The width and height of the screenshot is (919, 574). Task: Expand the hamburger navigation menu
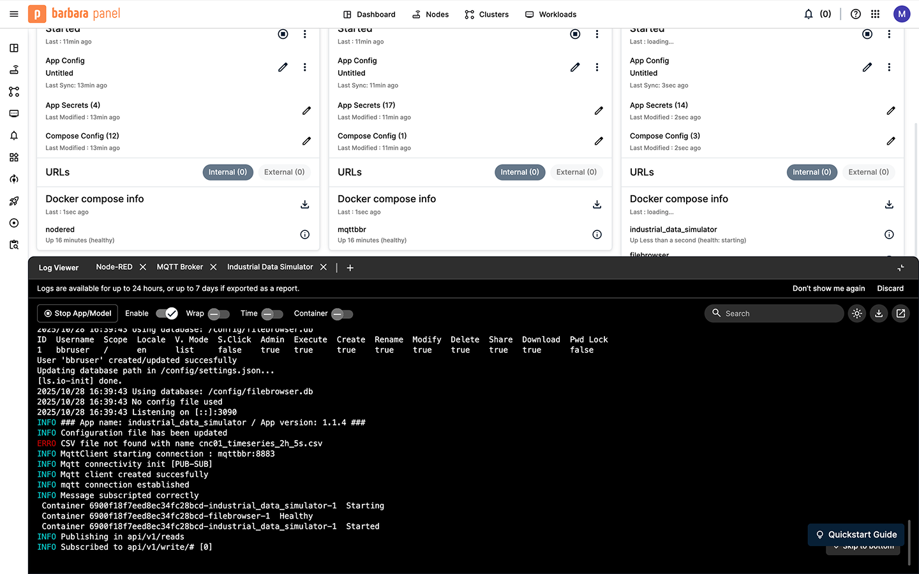(x=14, y=14)
